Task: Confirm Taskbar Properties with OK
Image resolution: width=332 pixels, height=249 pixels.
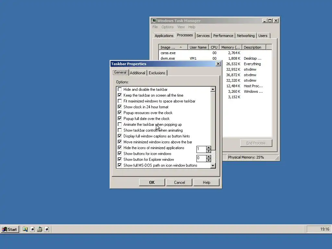Action: (x=152, y=183)
